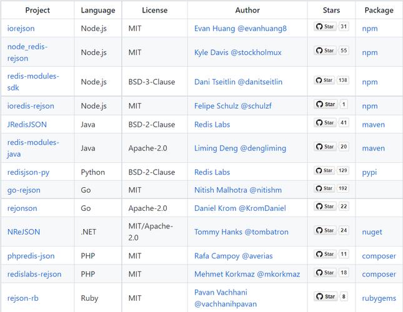The width and height of the screenshot is (403, 312).
Task: Star the iorejson repository on GitHub
Action: (x=325, y=26)
